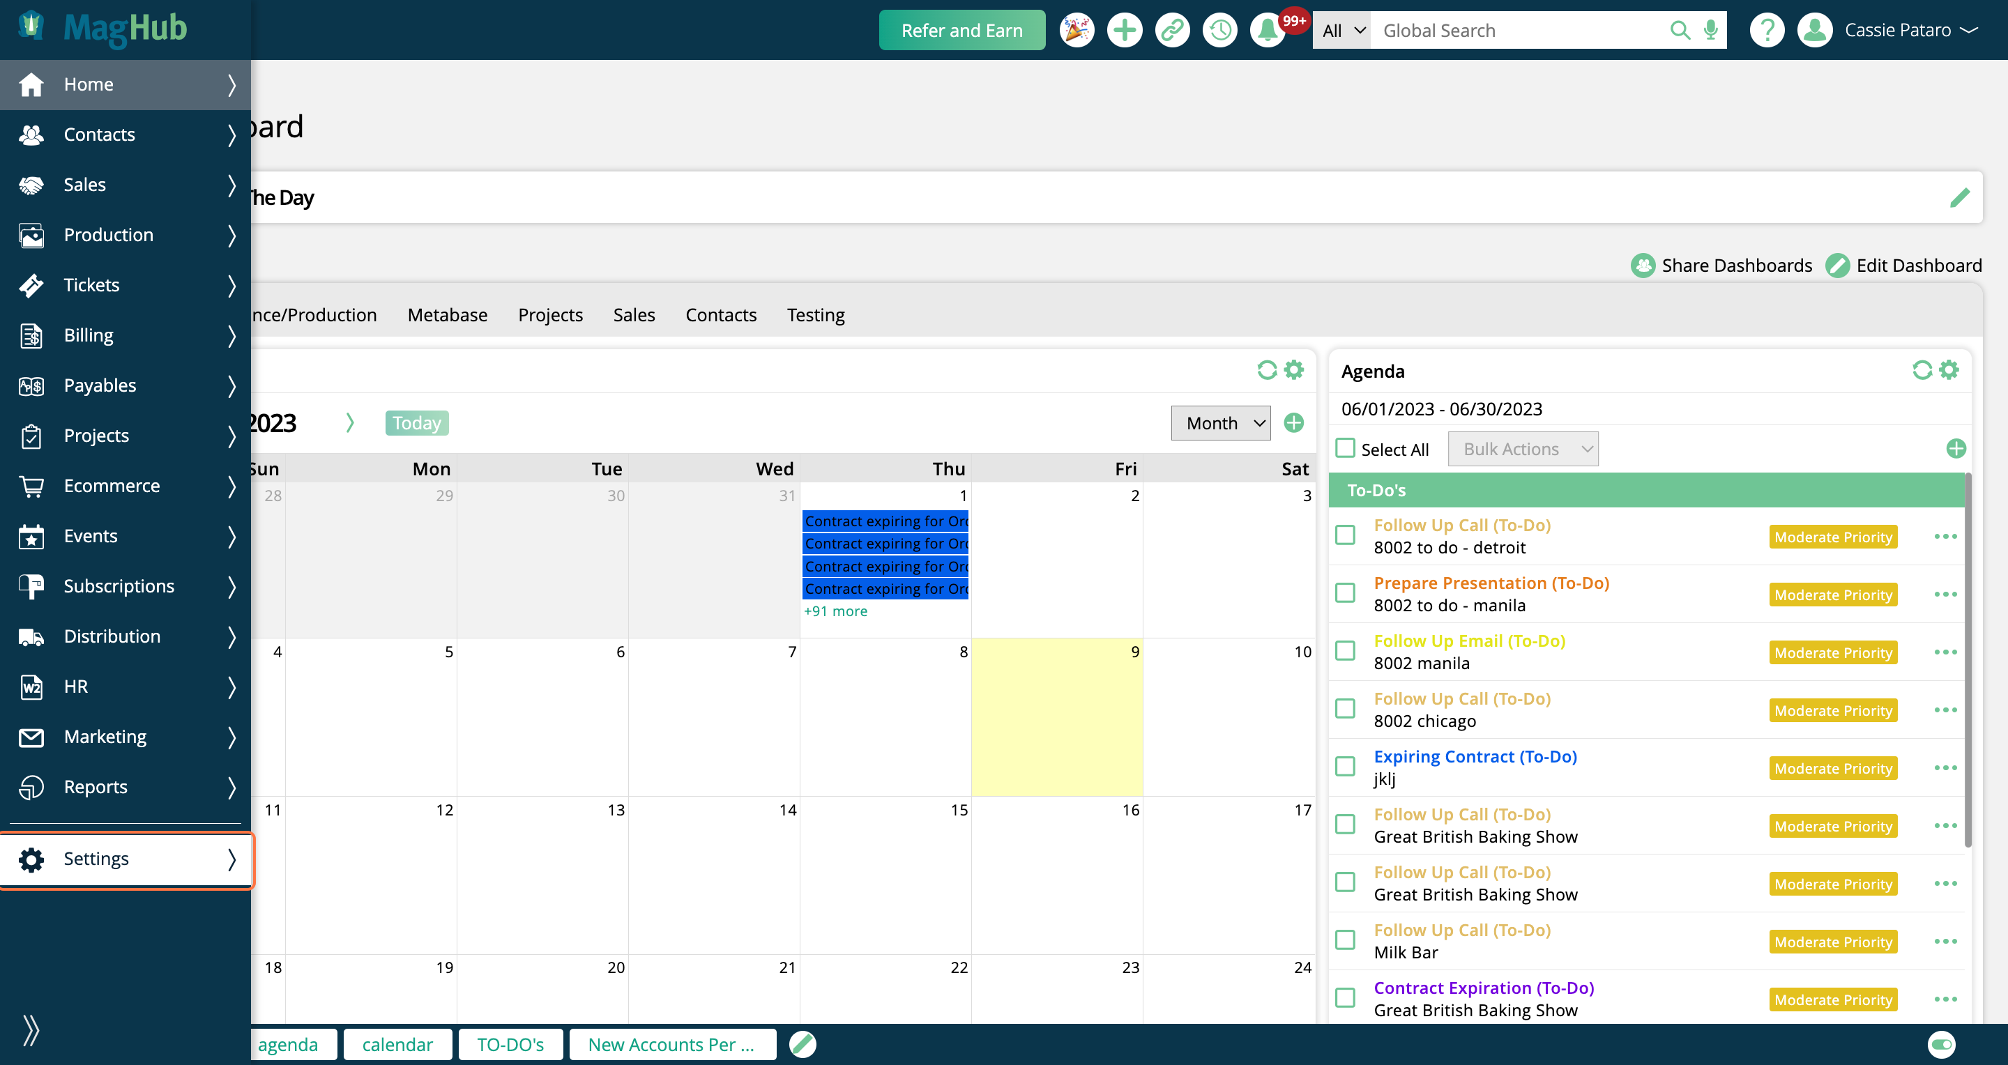The height and width of the screenshot is (1065, 2008).
Task: Open the All search filter dropdown
Action: tap(1341, 31)
